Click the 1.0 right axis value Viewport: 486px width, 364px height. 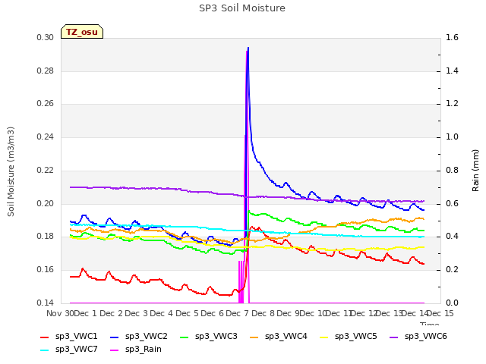pos(452,136)
